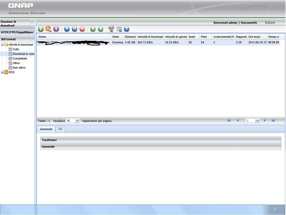Click the Disconnetti link
Screen dimensions: 286x215
click(249, 23)
